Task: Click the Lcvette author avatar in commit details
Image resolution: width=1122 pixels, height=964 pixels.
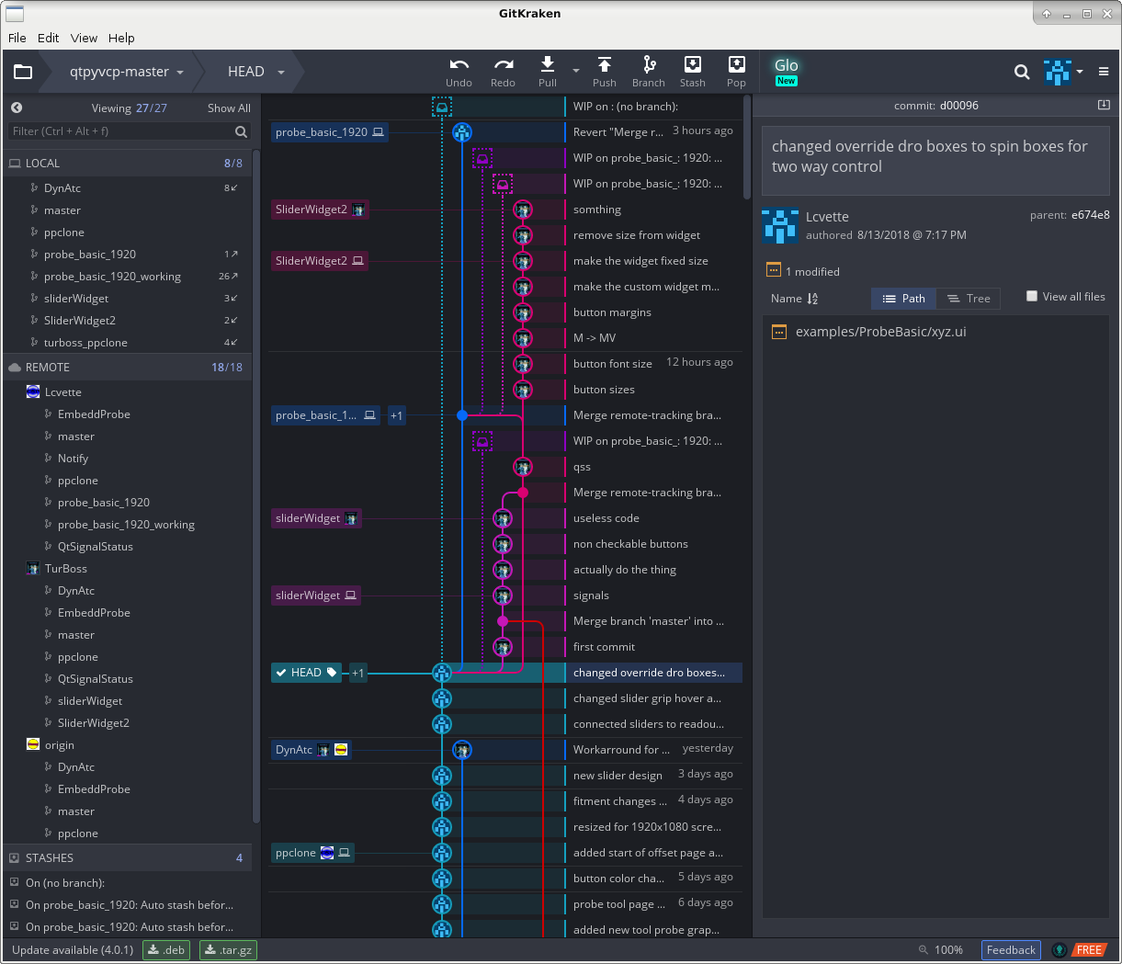Action: coord(779,225)
